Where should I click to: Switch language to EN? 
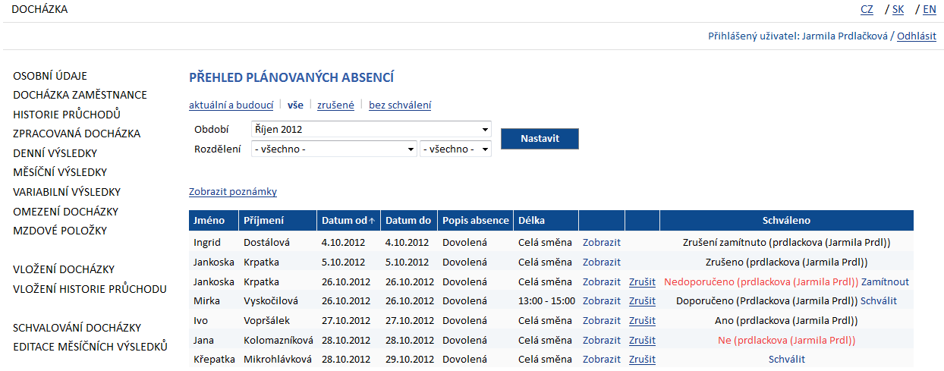[x=929, y=10]
